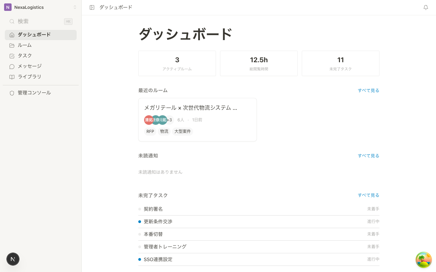This screenshot has width=436, height=272.
Task: Open メッセージ via the chat bubble icon
Action: (12, 66)
